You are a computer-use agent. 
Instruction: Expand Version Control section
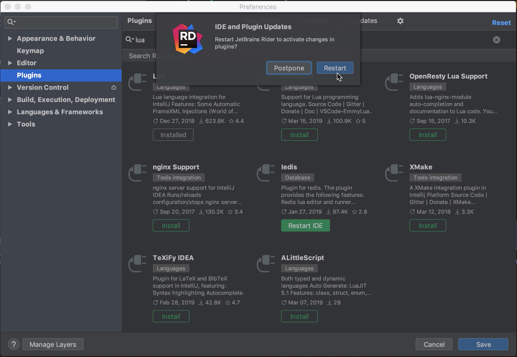[10, 87]
